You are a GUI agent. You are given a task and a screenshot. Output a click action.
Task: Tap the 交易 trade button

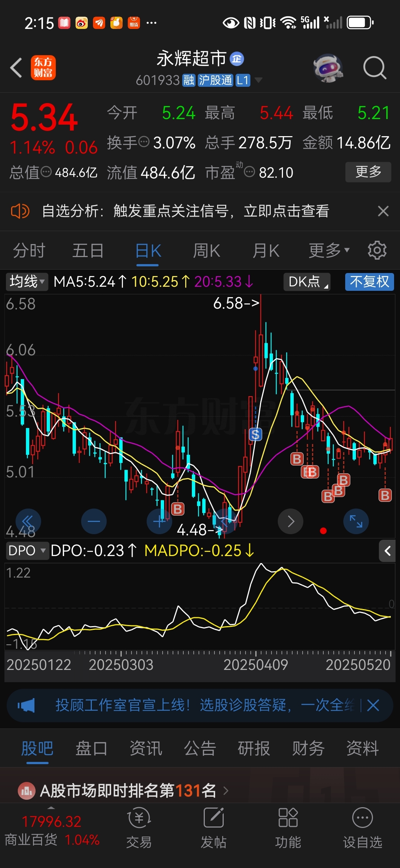point(139,828)
